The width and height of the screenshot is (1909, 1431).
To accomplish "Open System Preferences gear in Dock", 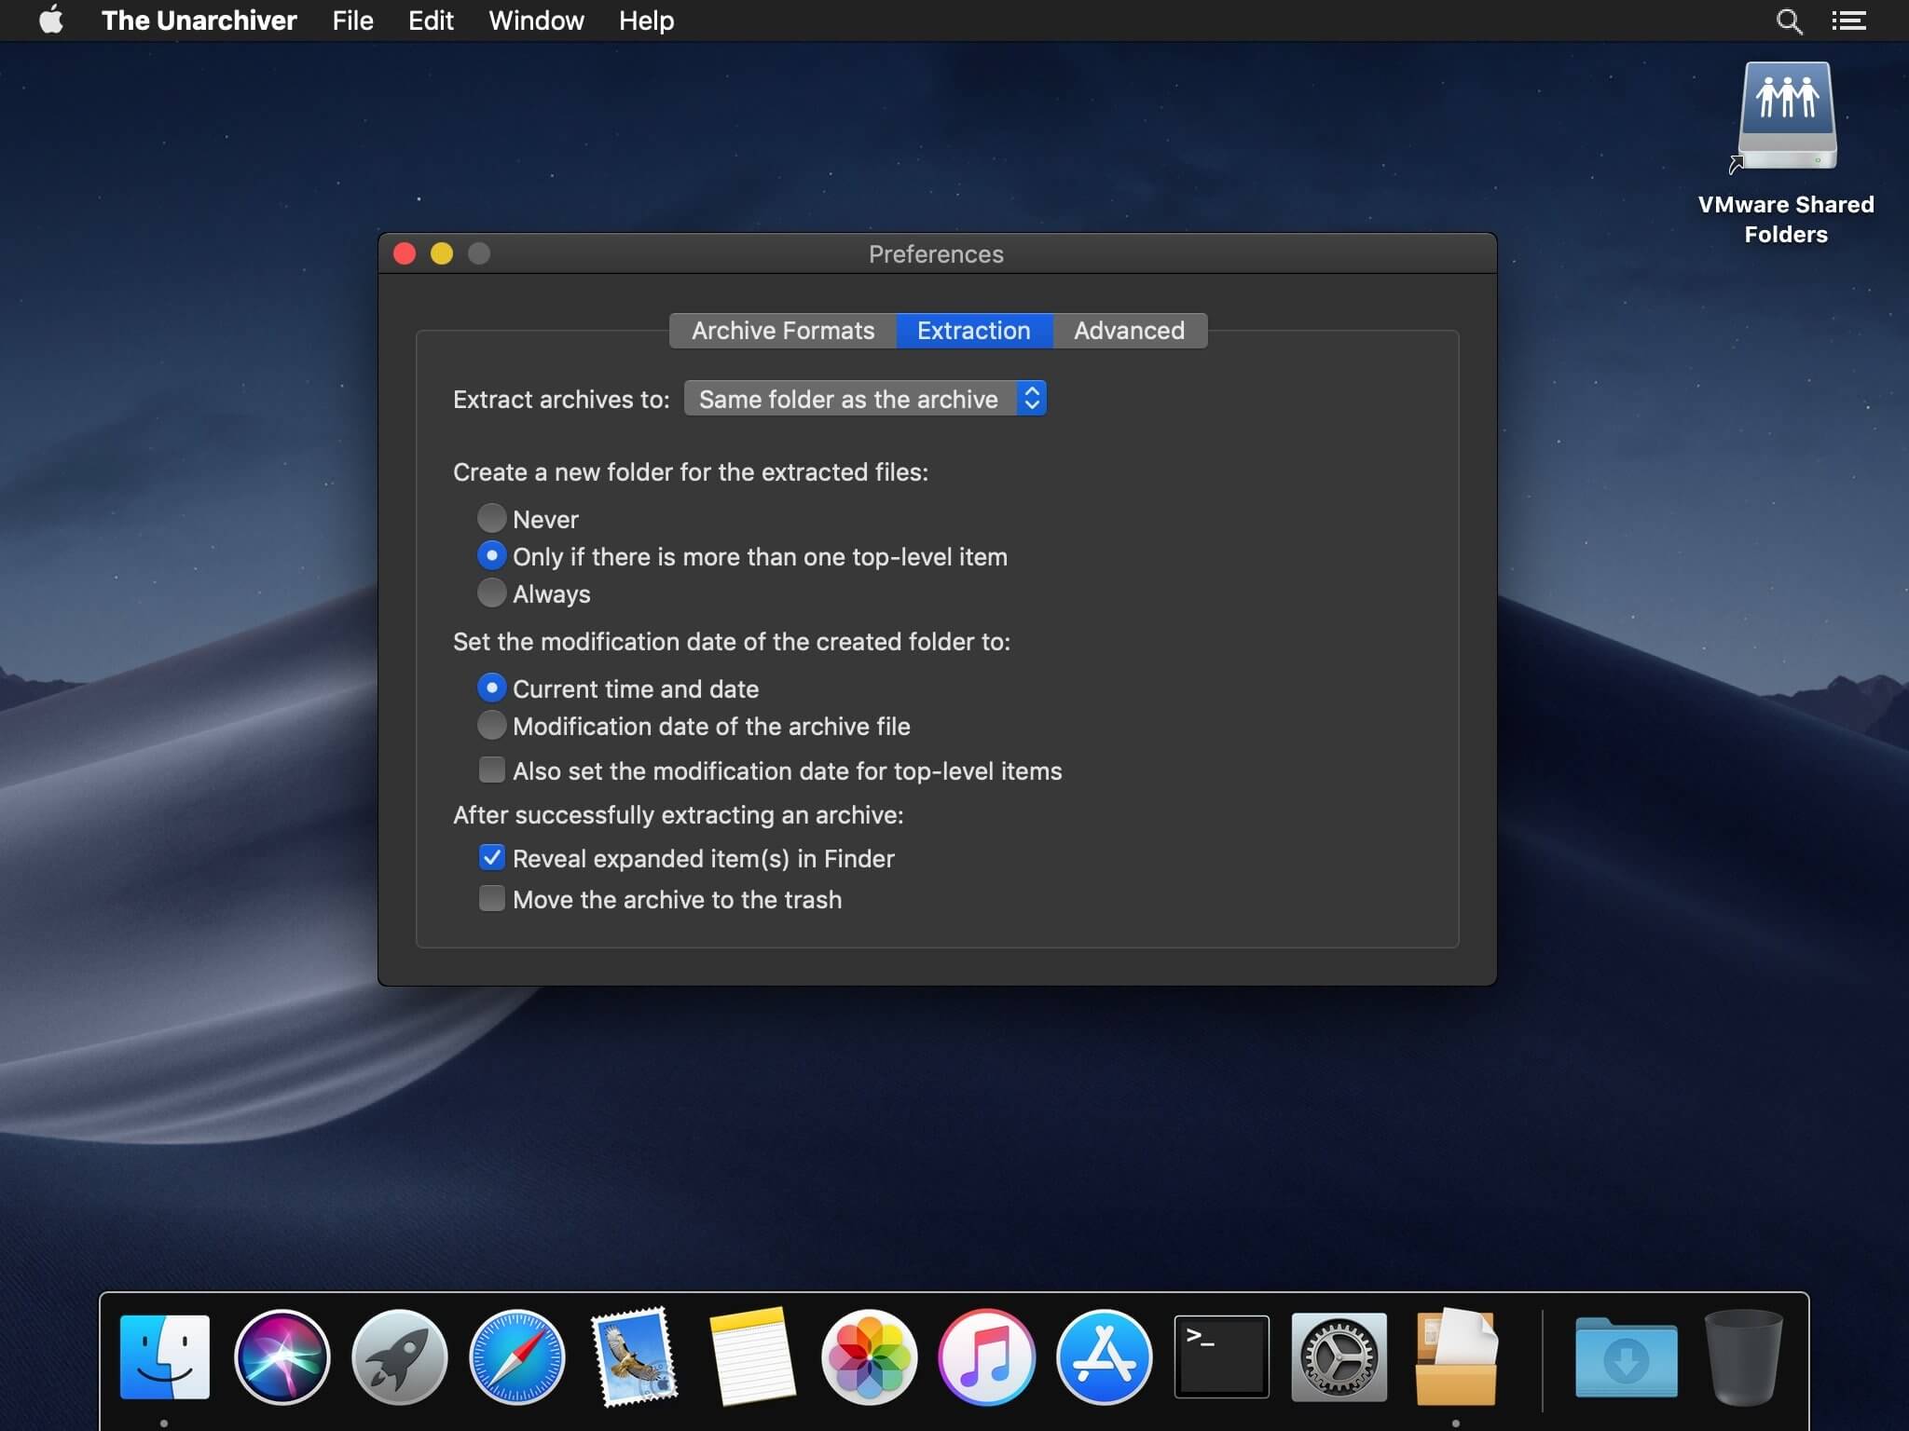I will point(1339,1356).
